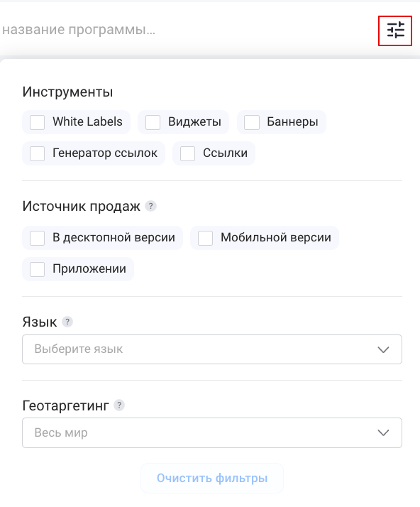Click the White Labels label text
420x507 pixels.
87,121
